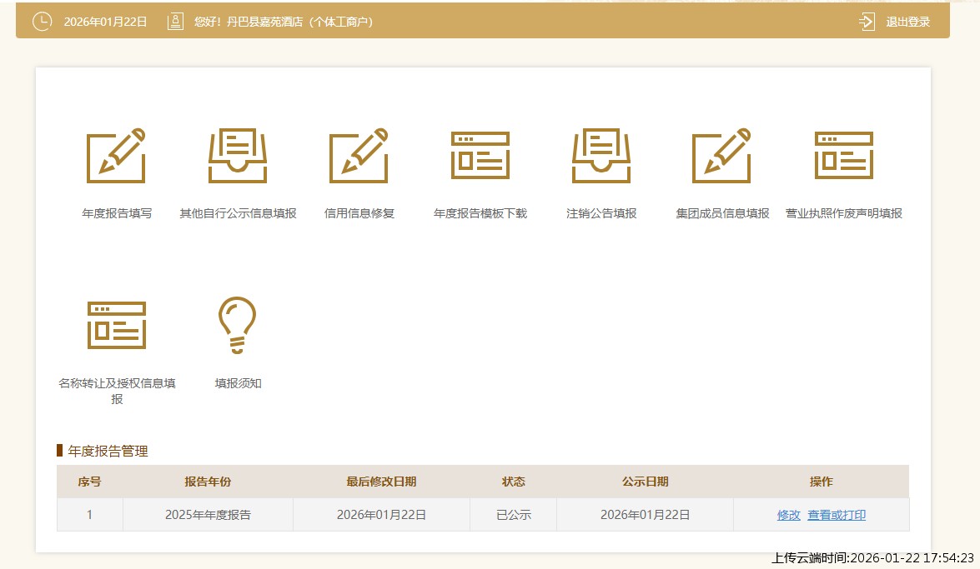
Task: Open the 营业执照作废声明填报 icon
Action: click(844, 157)
